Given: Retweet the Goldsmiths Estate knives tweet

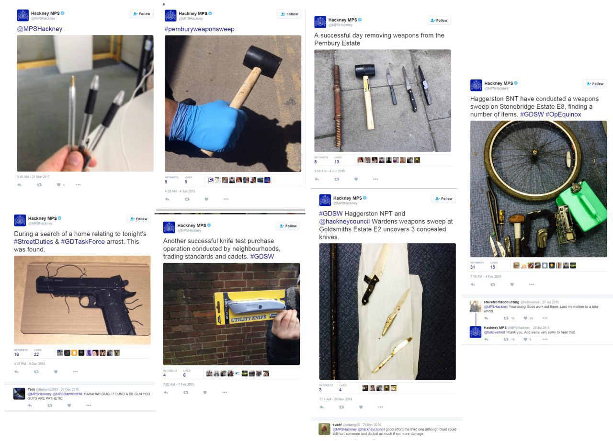Looking at the screenshot, I should pyautogui.click(x=341, y=407).
